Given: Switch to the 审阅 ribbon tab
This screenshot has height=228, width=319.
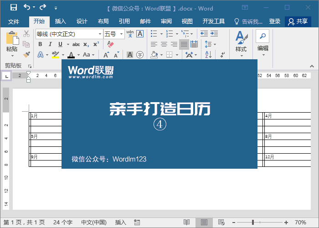Looking at the screenshot, I should pyautogui.click(x=166, y=21).
